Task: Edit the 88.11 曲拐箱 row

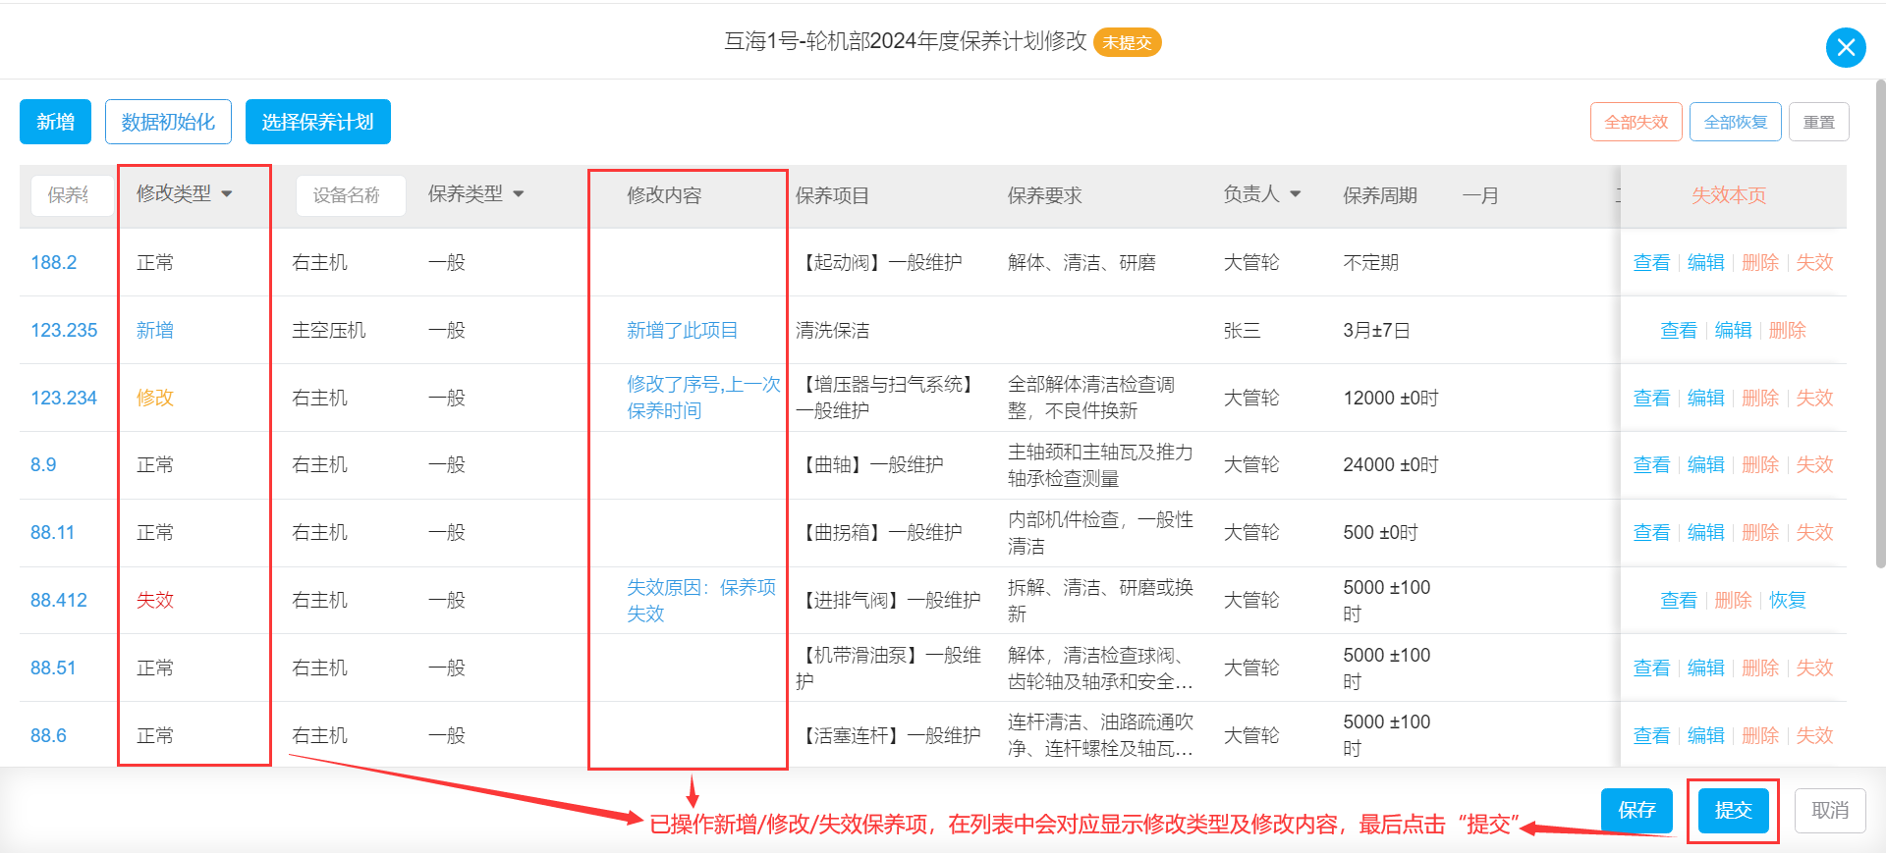Action: (1705, 532)
